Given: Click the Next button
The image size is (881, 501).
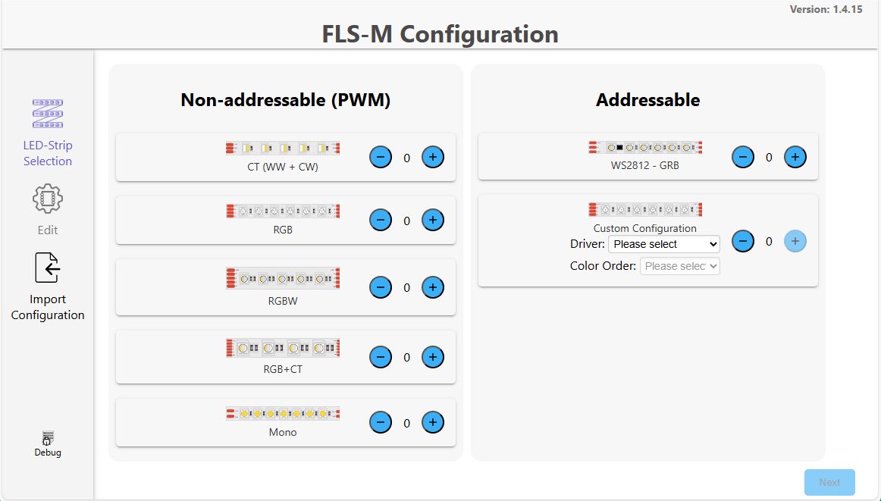Looking at the screenshot, I should point(829,482).
